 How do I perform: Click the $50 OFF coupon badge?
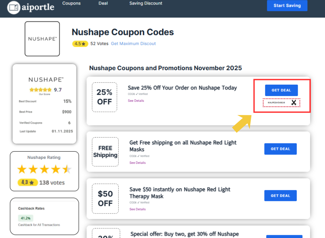click(105, 199)
